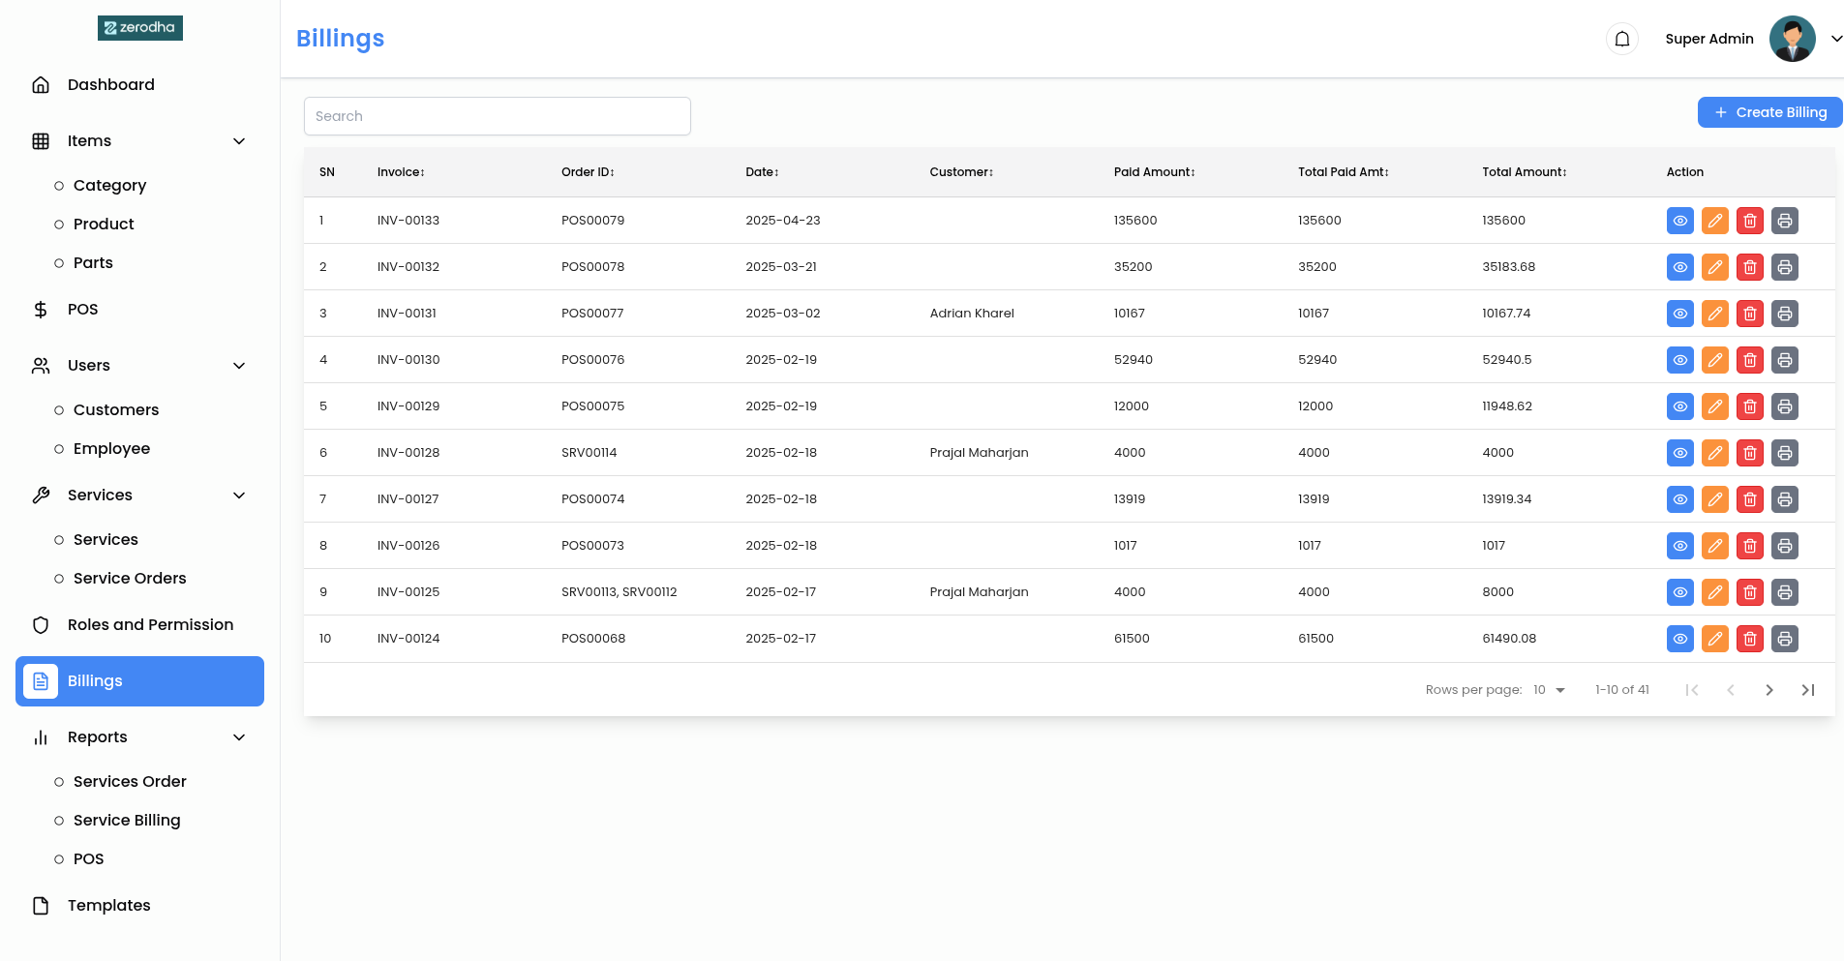Edit invoice INV-00126 with pencil icon

1714,546
